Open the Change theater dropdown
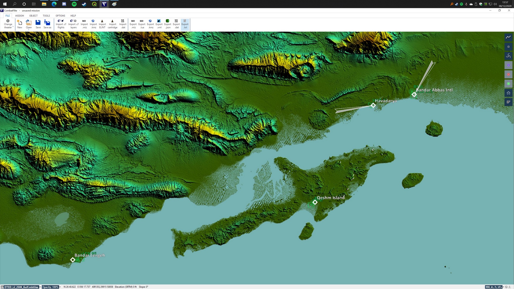Viewport: 514px width, 289px height. pos(8,24)
